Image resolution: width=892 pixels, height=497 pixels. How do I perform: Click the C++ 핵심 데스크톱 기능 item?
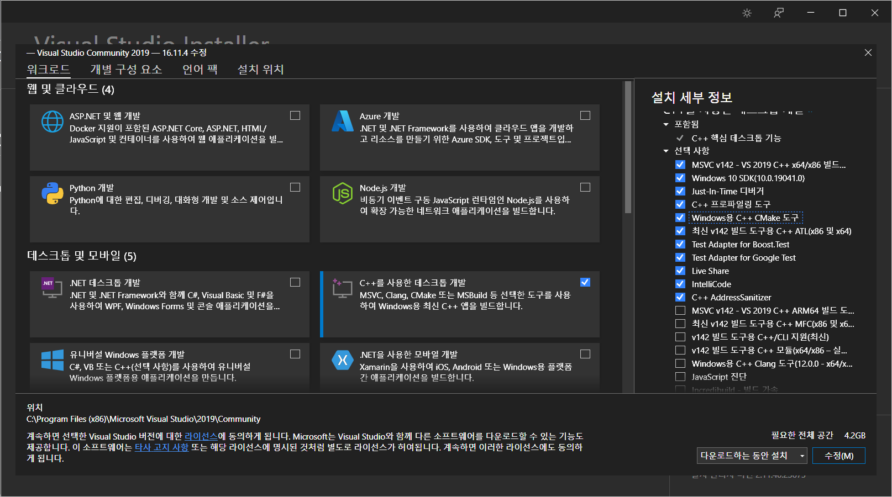736,138
